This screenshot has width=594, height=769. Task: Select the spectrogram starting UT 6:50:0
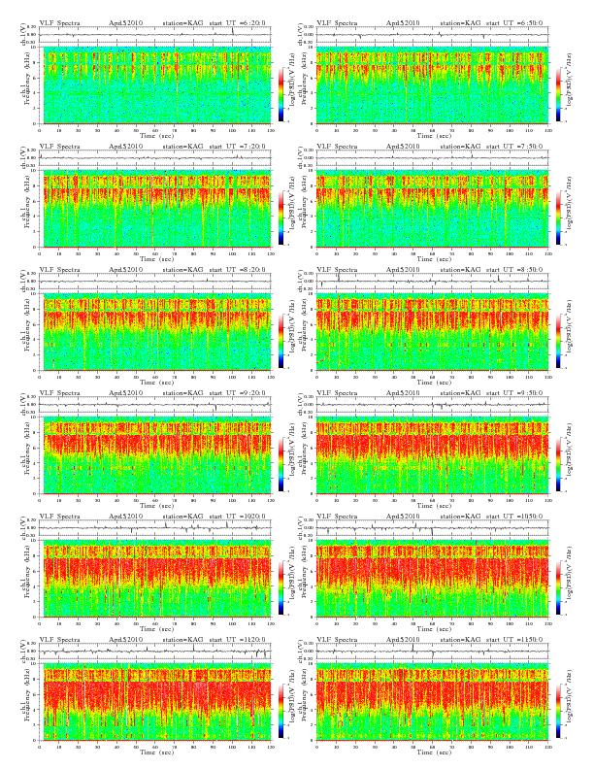coord(432,84)
